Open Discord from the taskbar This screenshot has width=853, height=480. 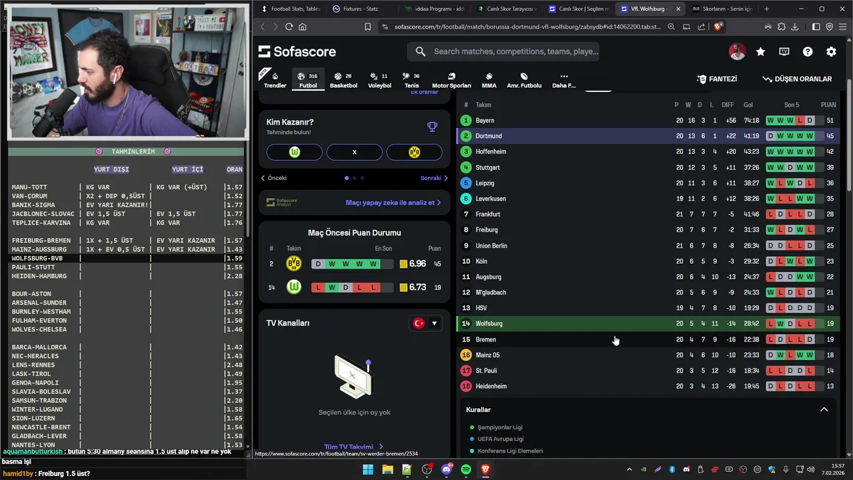(x=446, y=469)
